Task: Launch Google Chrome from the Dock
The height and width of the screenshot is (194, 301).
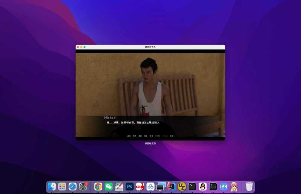Action: coord(98,186)
